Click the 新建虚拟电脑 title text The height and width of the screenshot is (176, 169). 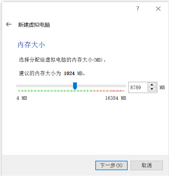point(34,25)
